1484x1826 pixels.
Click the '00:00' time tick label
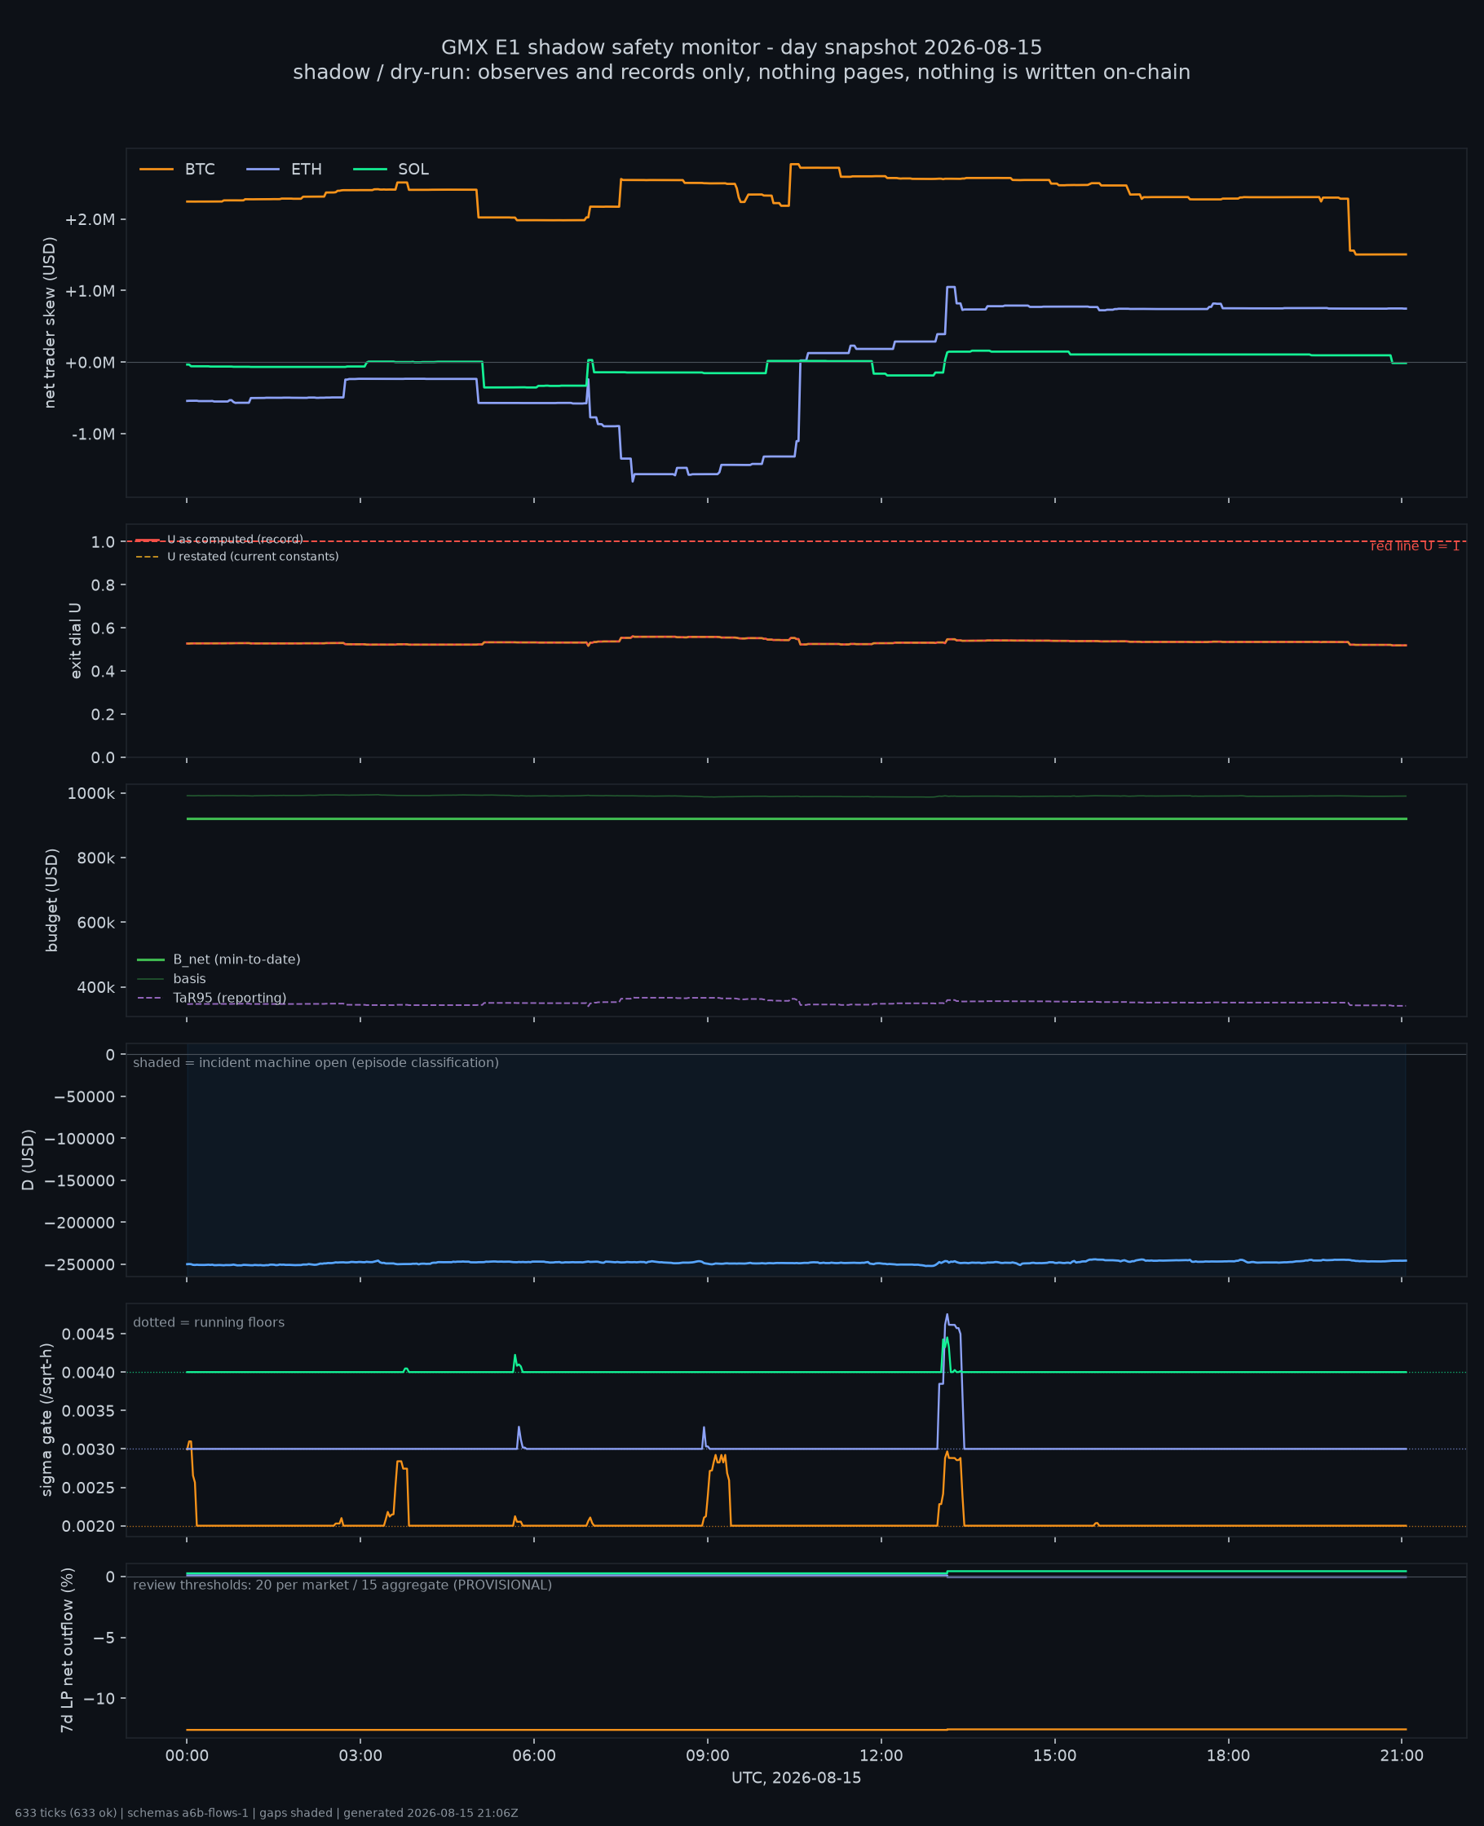pos(187,1756)
